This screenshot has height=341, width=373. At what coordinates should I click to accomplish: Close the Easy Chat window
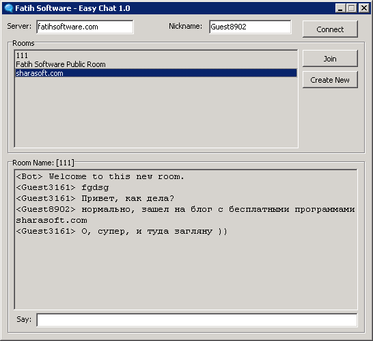363,8
